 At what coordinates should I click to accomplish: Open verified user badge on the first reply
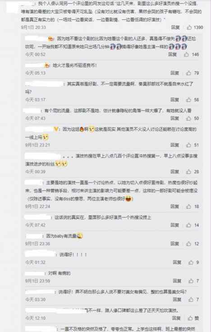51,39
